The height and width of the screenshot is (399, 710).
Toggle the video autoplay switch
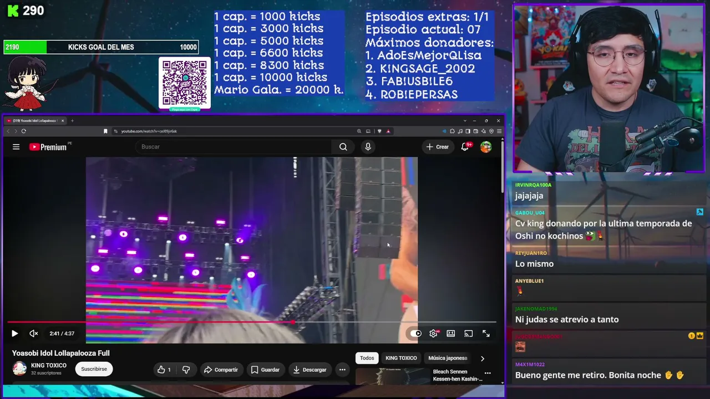(x=416, y=334)
